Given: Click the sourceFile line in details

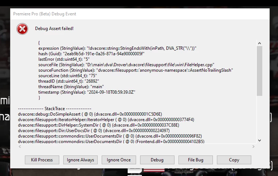Looking at the screenshot, I should pos(126,65).
